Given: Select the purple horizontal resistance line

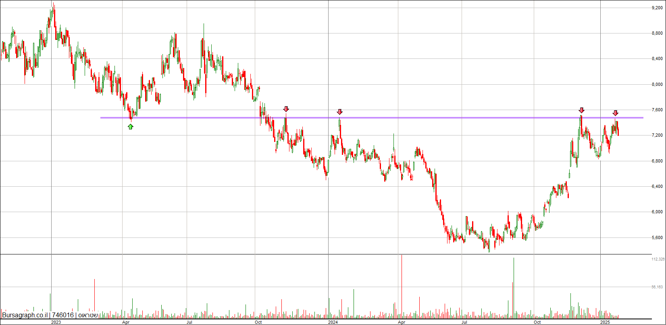Looking at the screenshot, I should [x=372, y=118].
